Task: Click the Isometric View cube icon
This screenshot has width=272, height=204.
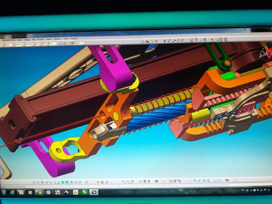Action: 67,182
